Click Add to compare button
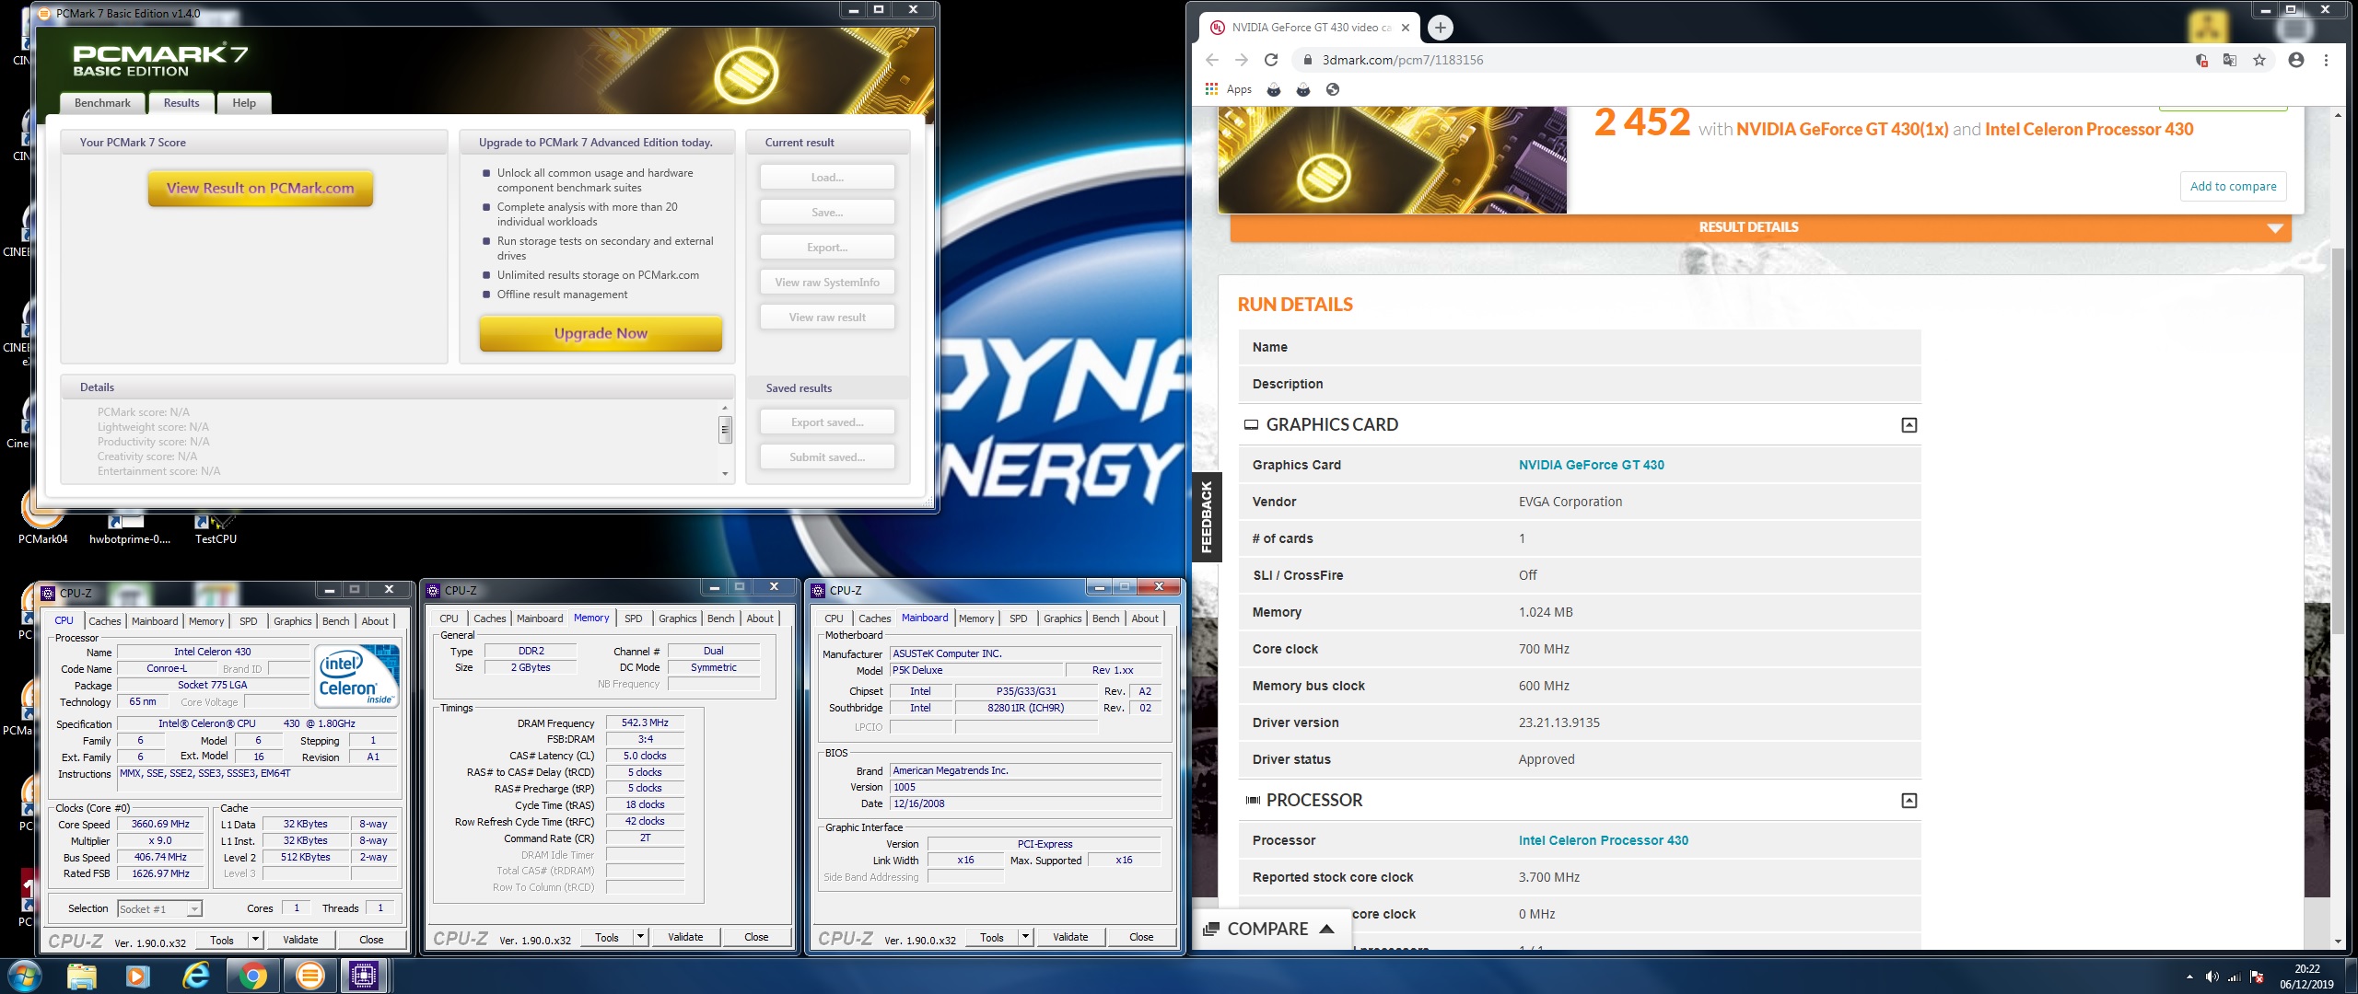This screenshot has height=994, width=2358. click(2233, 186)
